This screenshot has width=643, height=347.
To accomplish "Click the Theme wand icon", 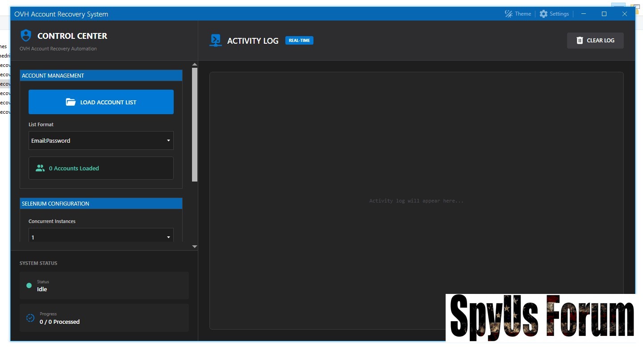I will (509, 14).
